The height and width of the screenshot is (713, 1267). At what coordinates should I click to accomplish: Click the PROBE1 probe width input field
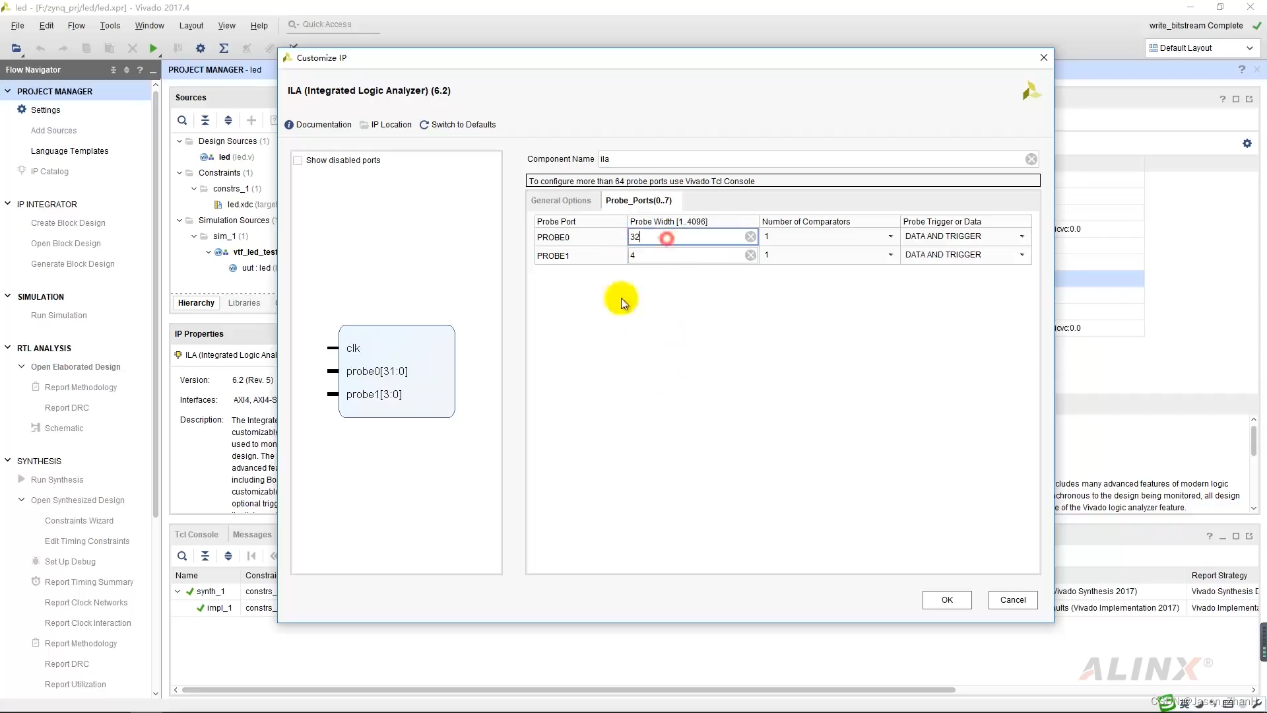tap(685, 255)
